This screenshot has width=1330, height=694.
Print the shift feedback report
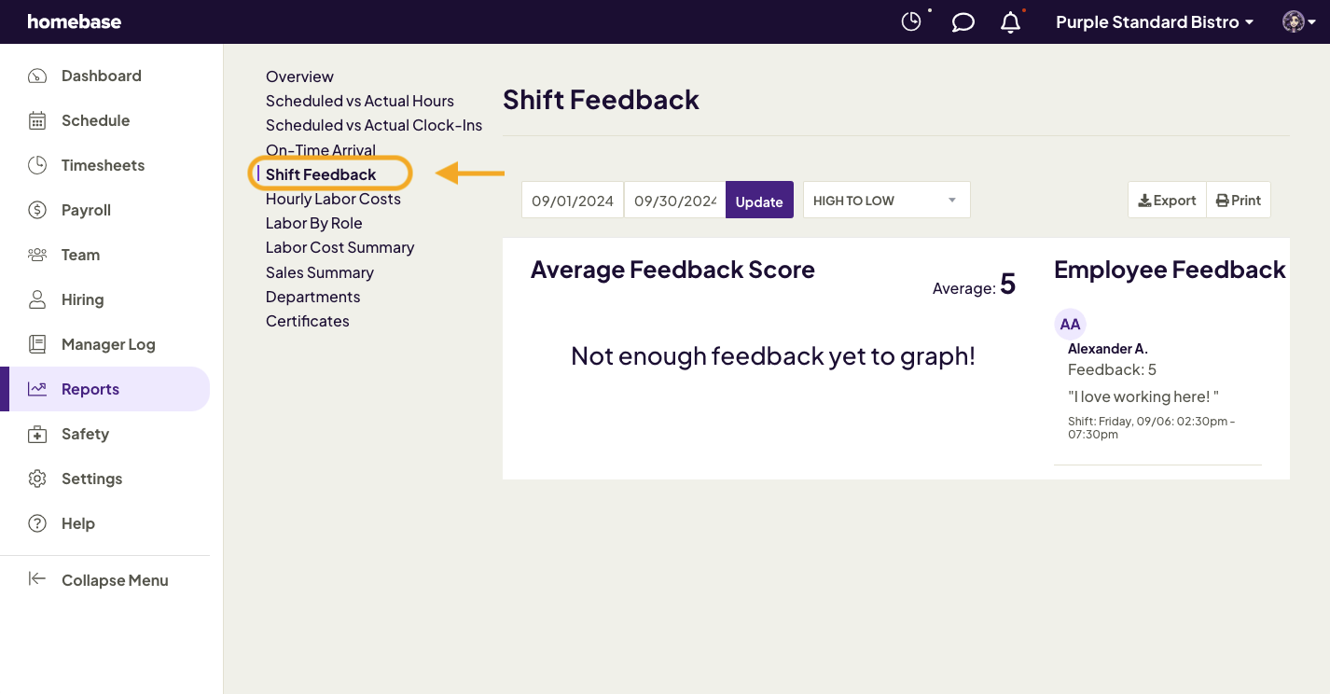1239,200
